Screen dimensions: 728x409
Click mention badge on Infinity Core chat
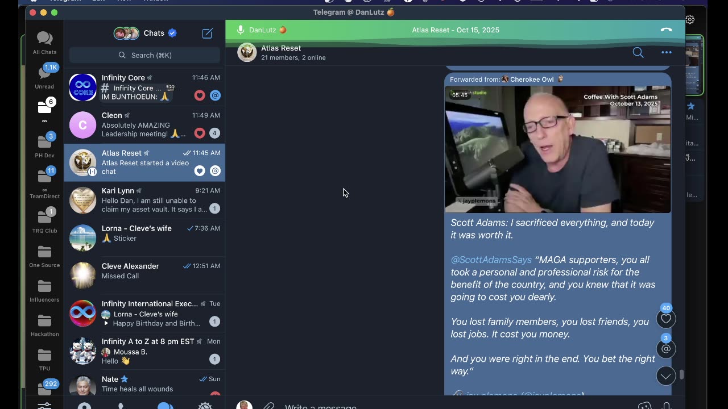(215, 95)
